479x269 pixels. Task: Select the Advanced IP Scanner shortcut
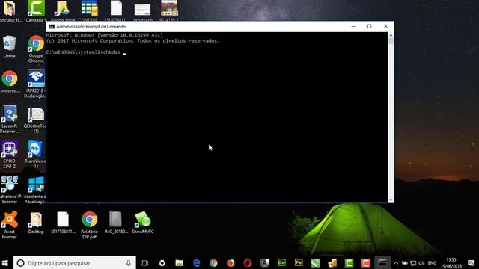10,190
